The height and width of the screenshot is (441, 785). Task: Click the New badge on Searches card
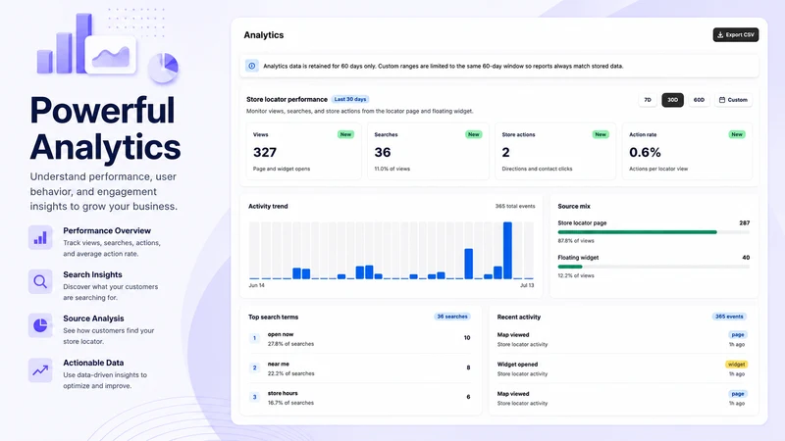pyautogui.click(x=473, y=134)
